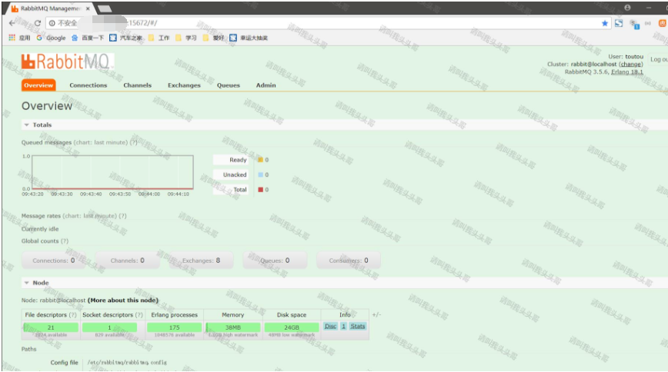This screenshot has height=372, width=668.
Task: Click the Disk space bar showing 24GB
Action: coord(292,327)
